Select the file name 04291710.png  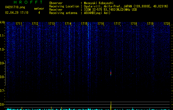coord(15,7)
